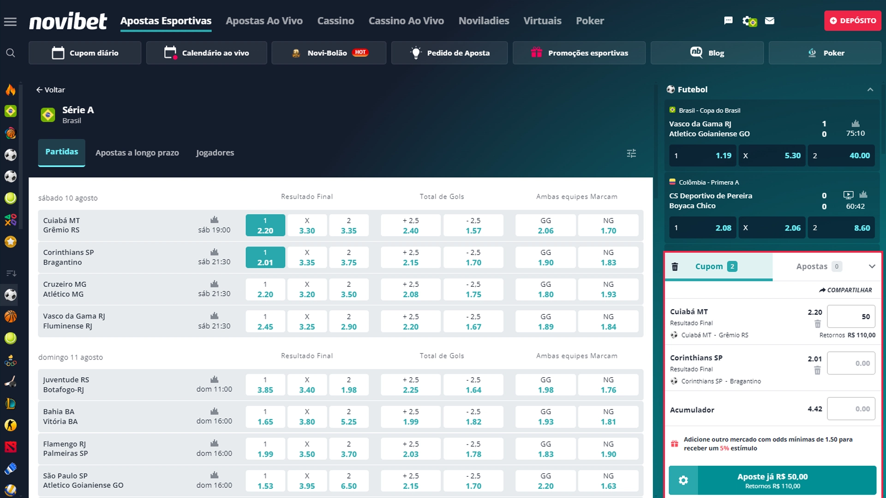Select the League of Legends sidebar icon

[x=10, y=403]
